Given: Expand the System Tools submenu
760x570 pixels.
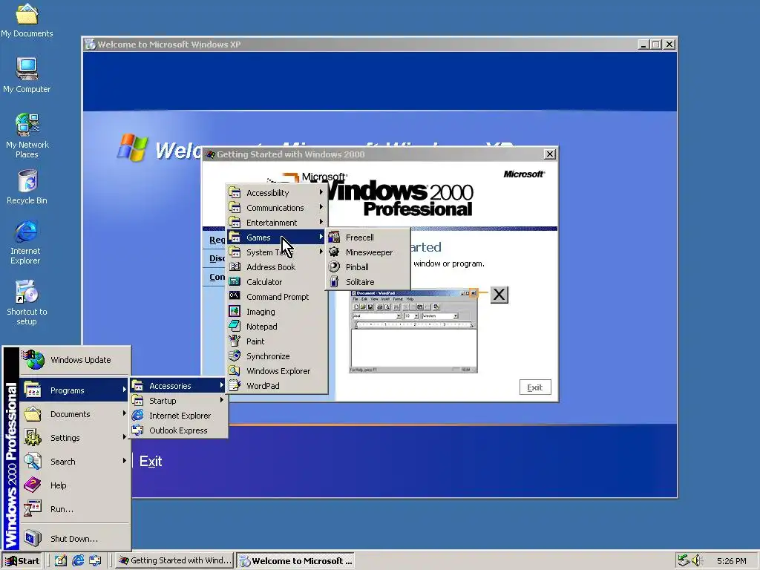Looking at the screenshot, I should (x=277, y=252).
